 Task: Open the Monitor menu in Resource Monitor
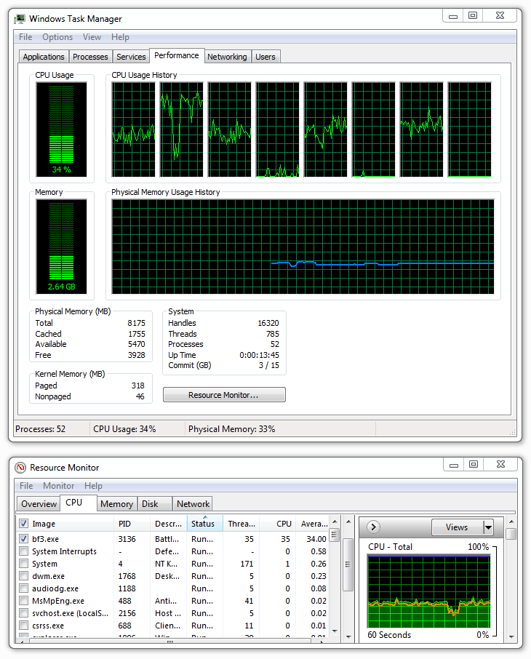[x=58, y=486]
